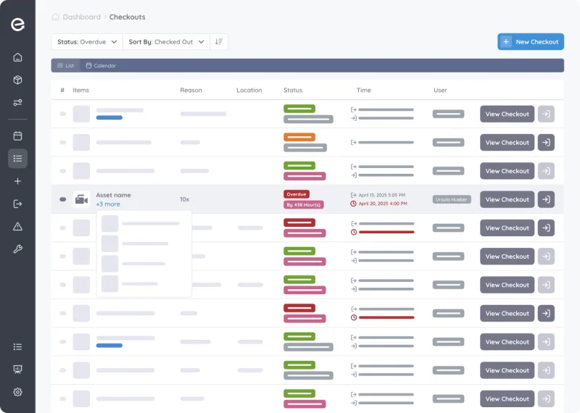Click the New Checkout button
This screenshot has height=413, width=580.
pos(531,42)
